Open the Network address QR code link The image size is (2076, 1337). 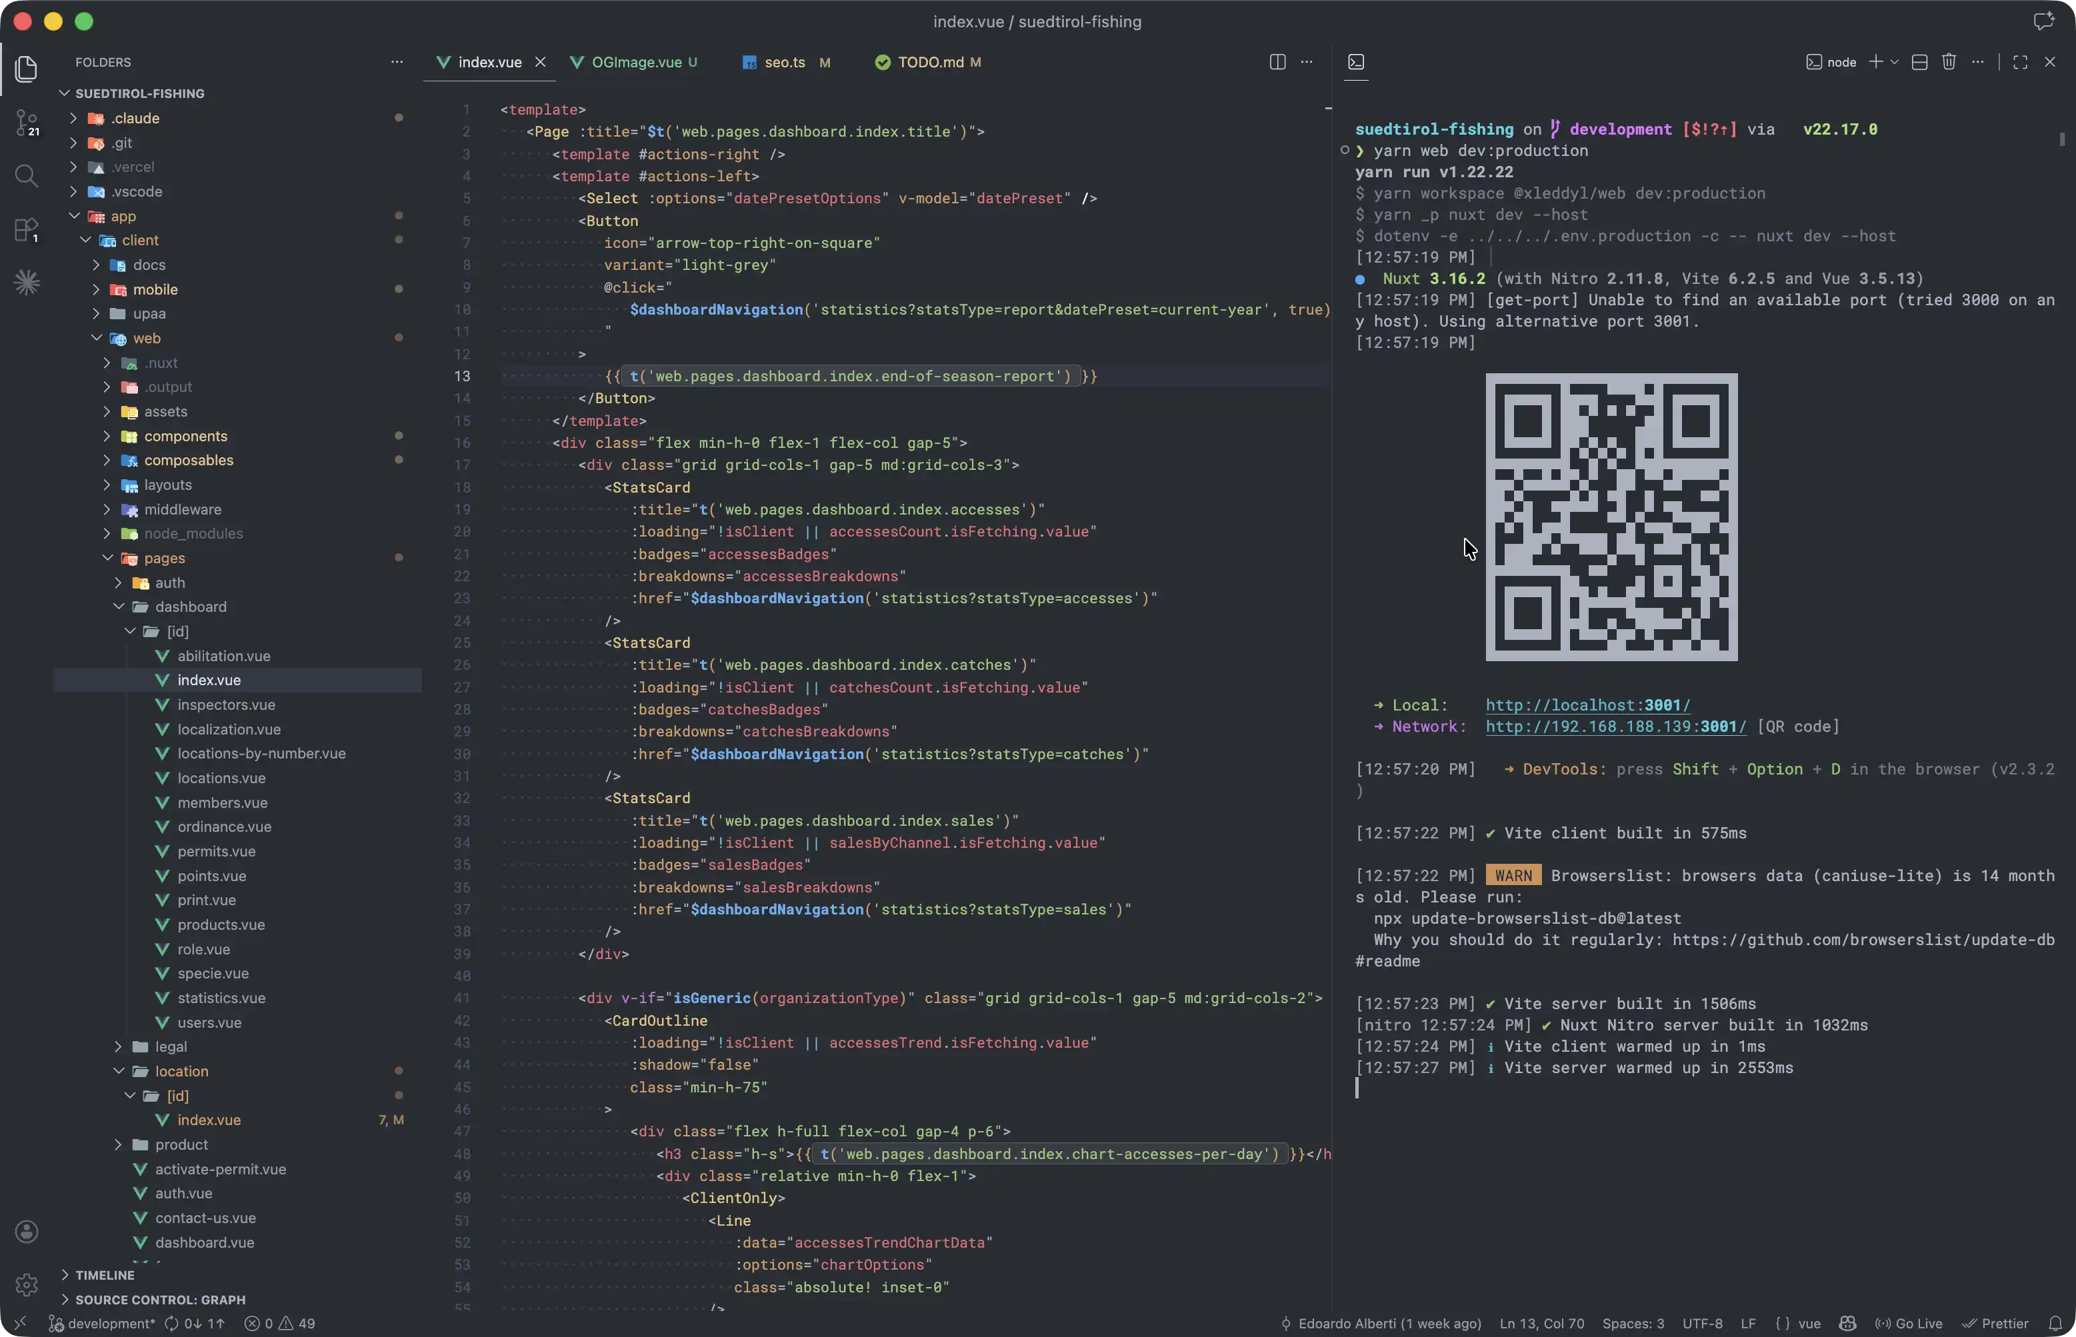[1615, 726]
